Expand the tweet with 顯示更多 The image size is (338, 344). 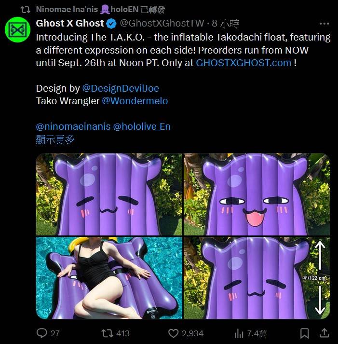click(55, 139)
